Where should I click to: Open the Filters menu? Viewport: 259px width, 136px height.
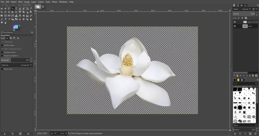pyautogui.click(x=55, y=2)
